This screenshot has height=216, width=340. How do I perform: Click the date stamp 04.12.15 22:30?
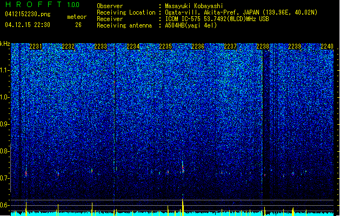coord(28,25)
